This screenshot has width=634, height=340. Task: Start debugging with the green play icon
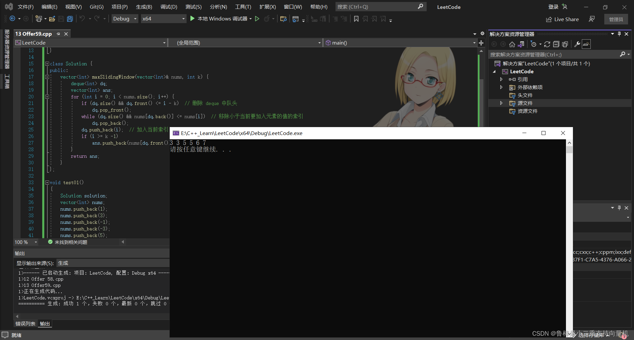pyautogui.click(x=192, y=18)
